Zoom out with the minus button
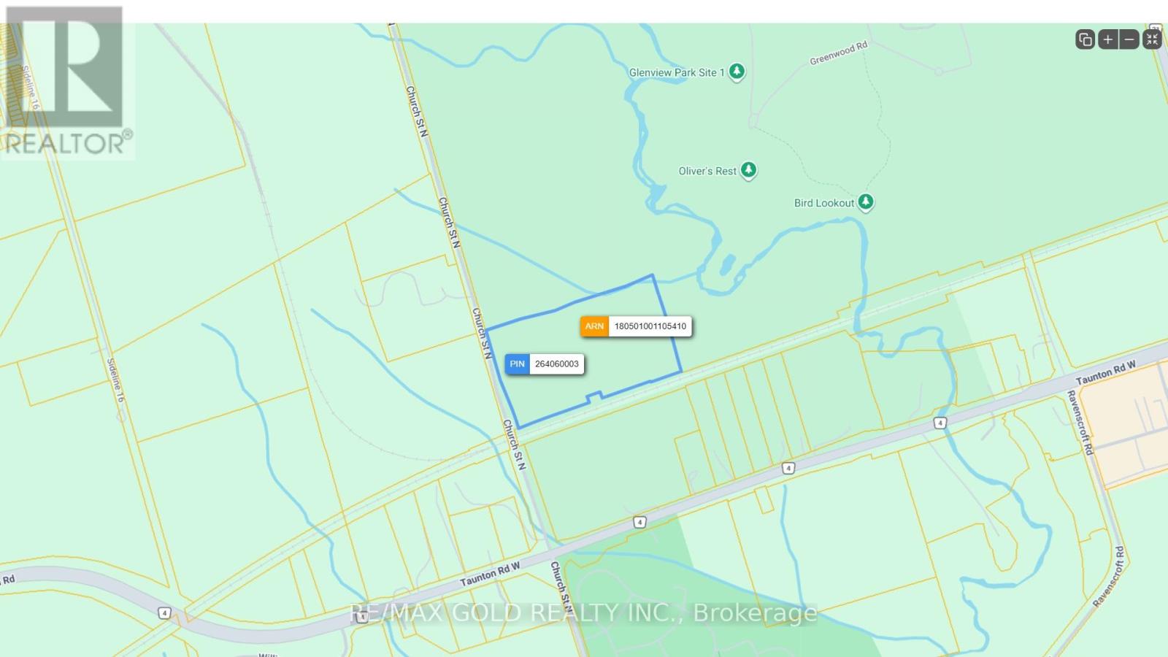This screenshot has height=657, width=1168. 1129,39
